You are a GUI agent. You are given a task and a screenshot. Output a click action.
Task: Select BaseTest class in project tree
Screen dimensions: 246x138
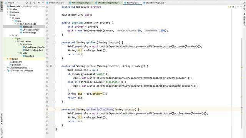(30, 56)
